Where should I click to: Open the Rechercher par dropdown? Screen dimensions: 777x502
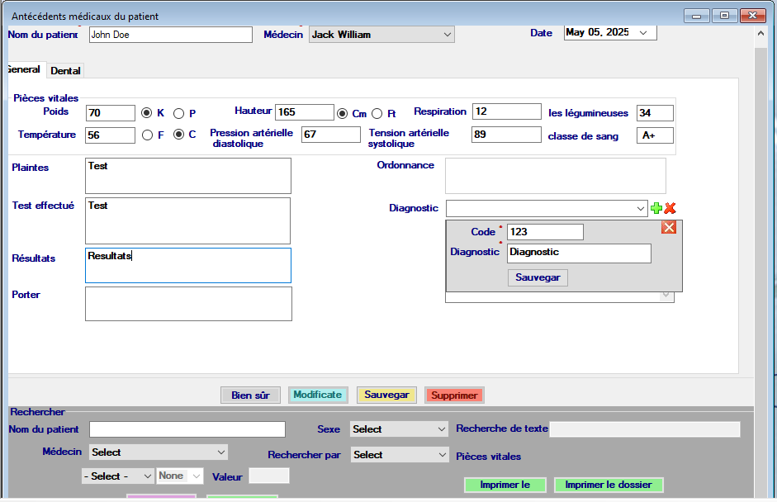pyautogui.click(x=441, y=455)
